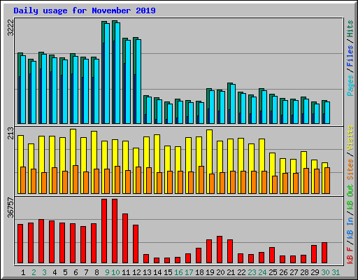The height and width of the screenshot is (280, 358).
Task: Click the 3222 hits axis value
Action: click(10, 27)
